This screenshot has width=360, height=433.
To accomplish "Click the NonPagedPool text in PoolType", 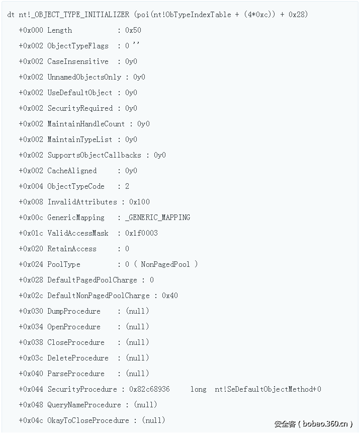I will (x=165, y=264).
